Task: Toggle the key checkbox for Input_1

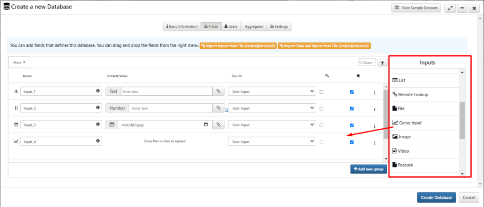Action: pyautogui.click(x=321, y=92)
